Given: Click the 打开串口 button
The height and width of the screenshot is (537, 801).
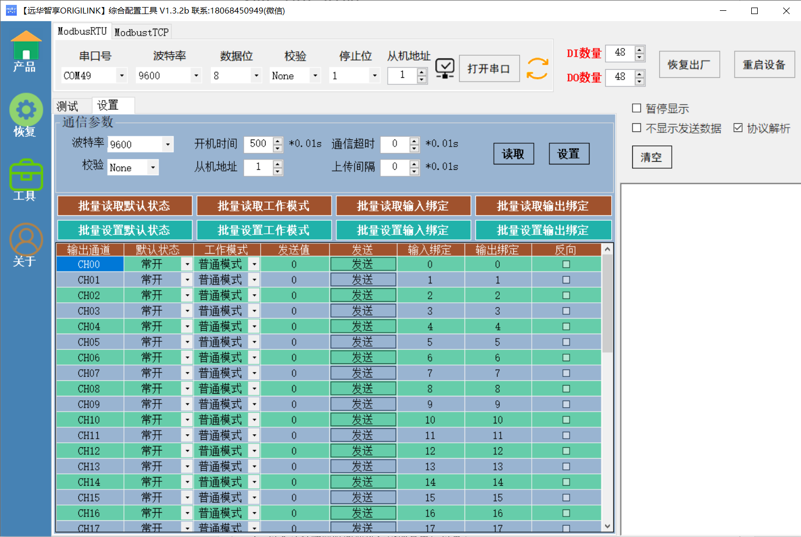Looking at the screenshot, I should tap(489, 69).
